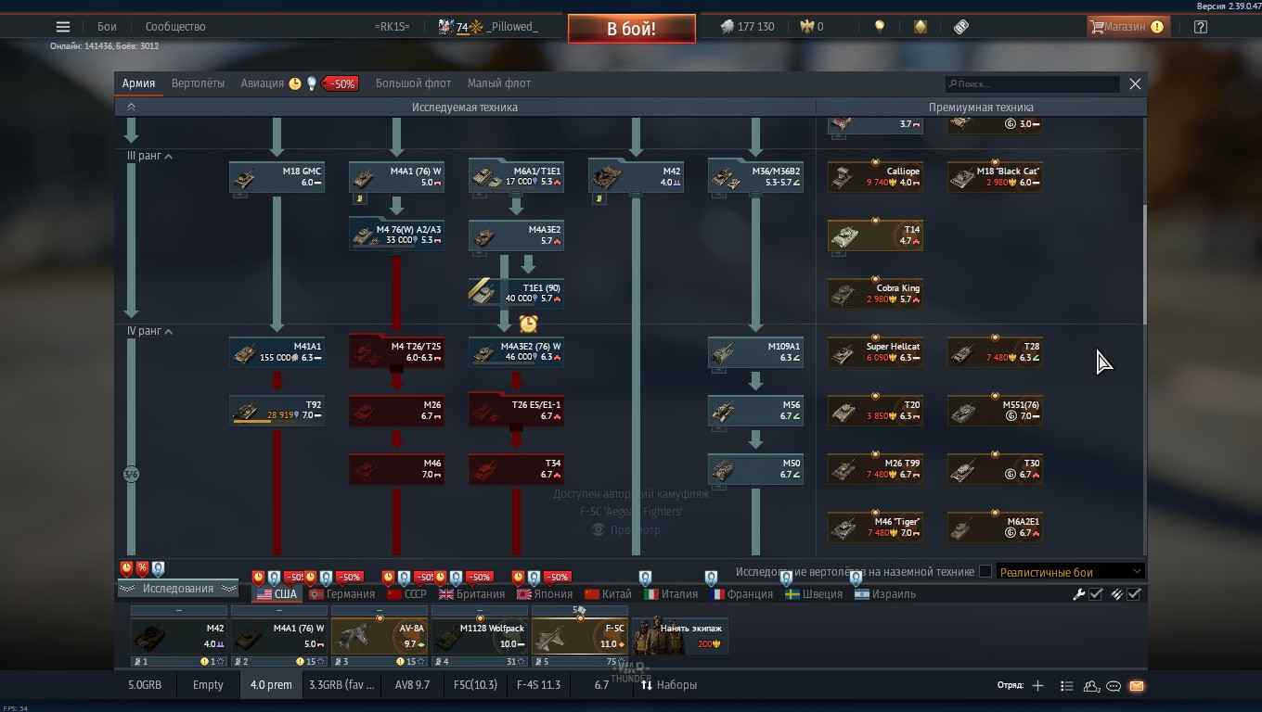Collapse the research tree header chevron

132,108
